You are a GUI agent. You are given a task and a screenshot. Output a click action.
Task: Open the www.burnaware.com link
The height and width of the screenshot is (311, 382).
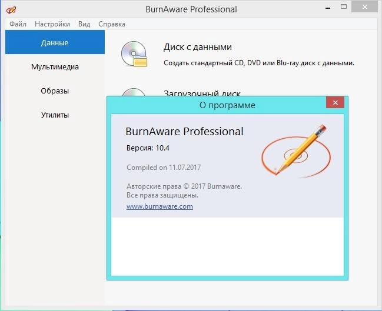[160, 206]
